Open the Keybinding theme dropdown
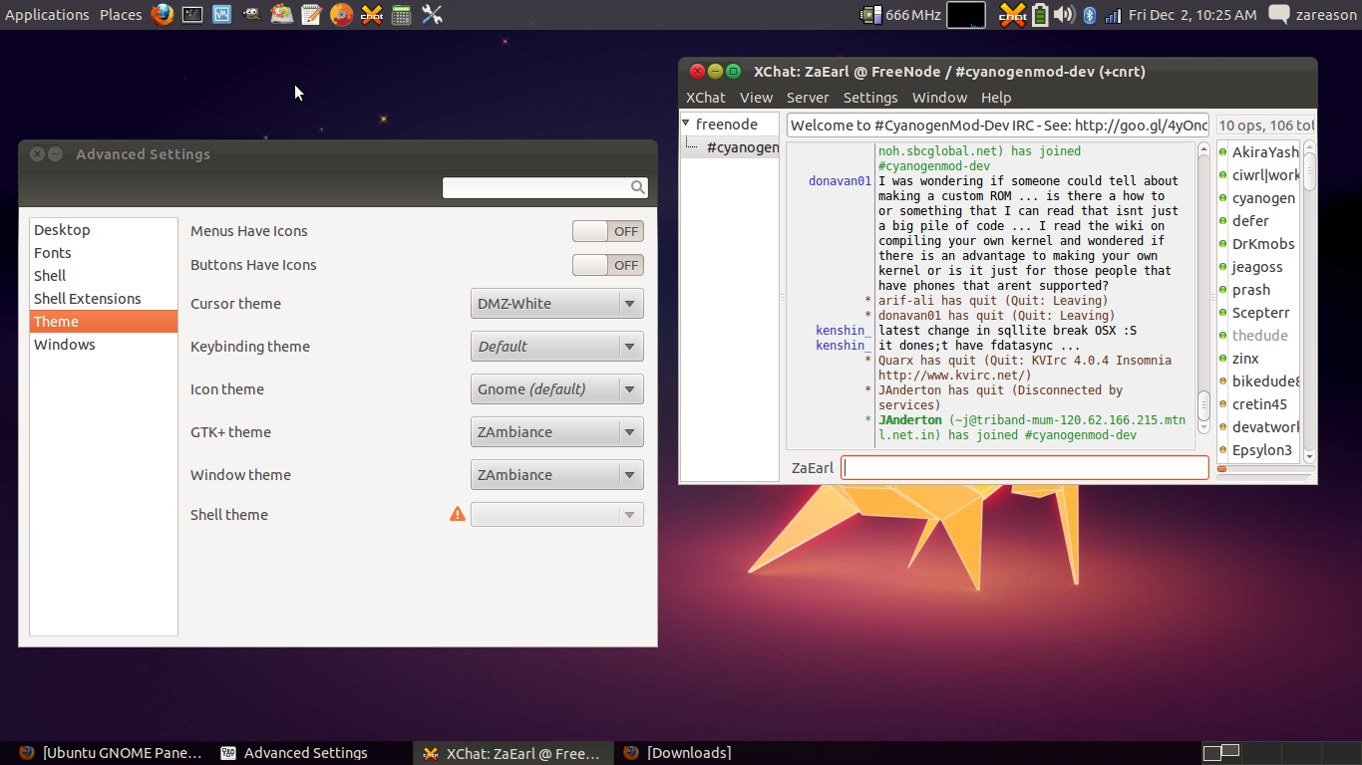Screen dimensions: 1362x765 (557, 347)
